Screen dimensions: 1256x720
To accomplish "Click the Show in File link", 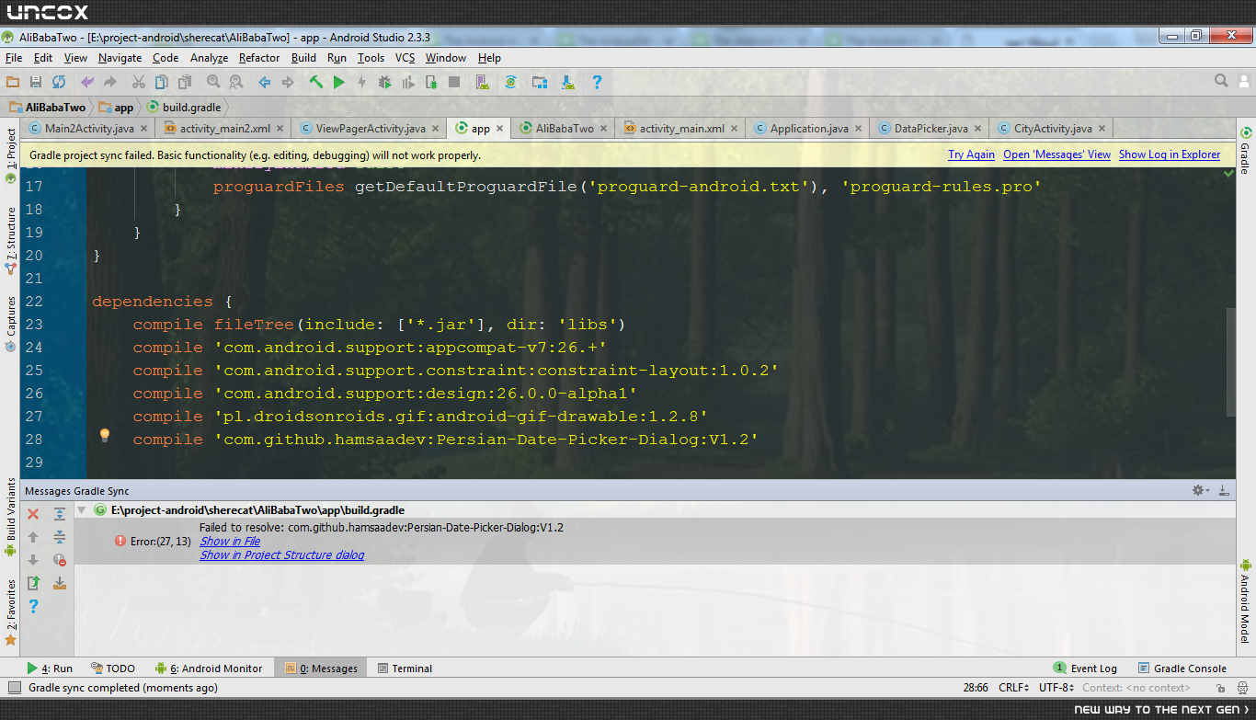I will coord(230,542).
